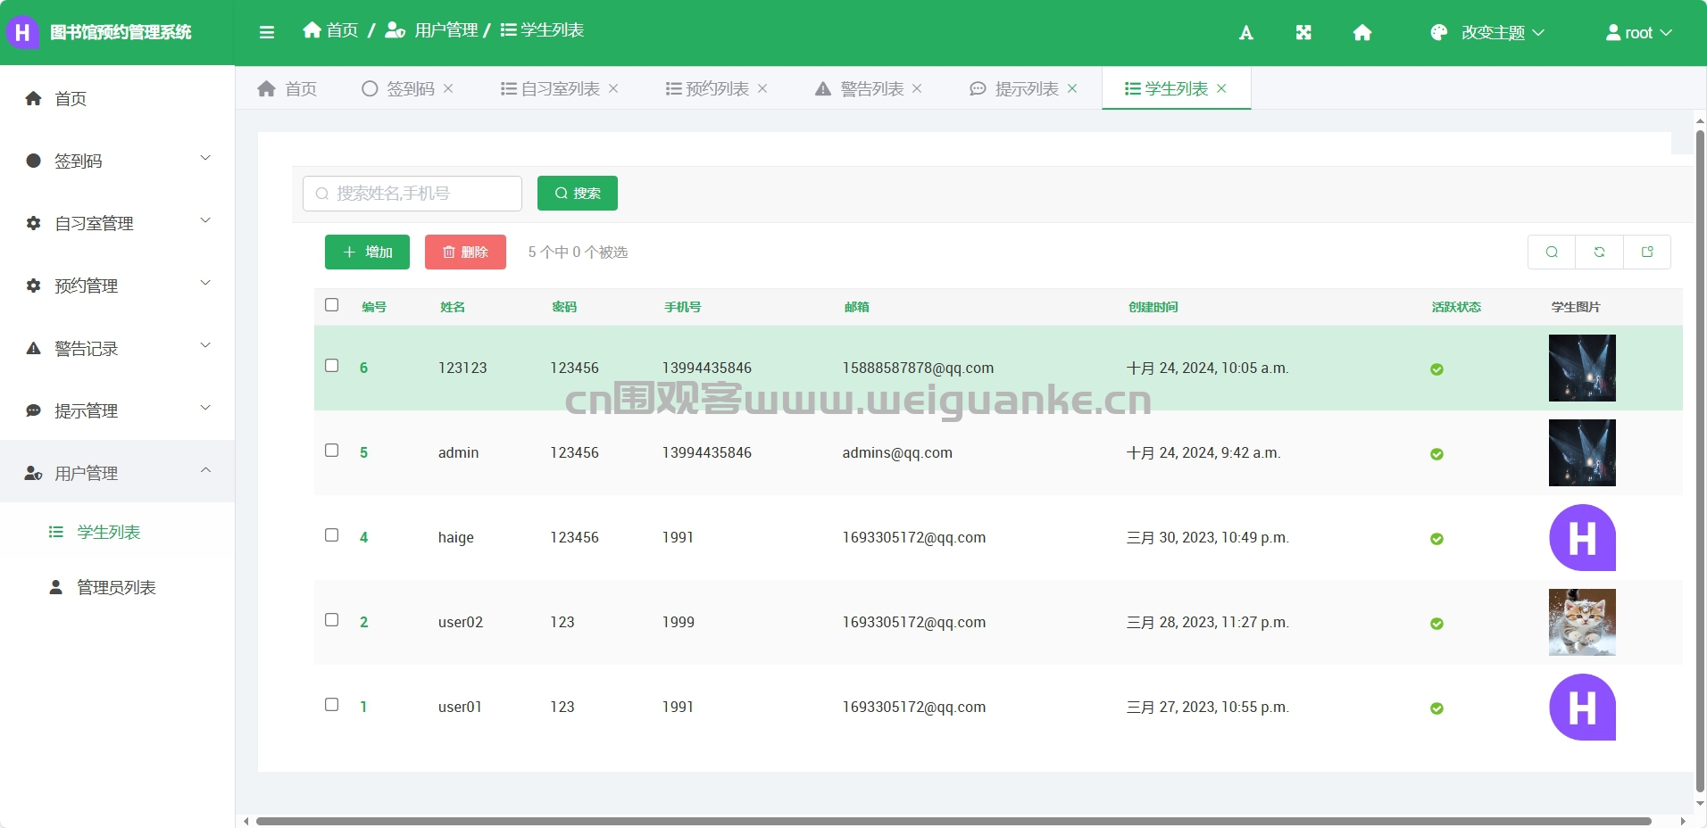The image size is (1707, 828).
Task: Expand the 自习室管理 sidebar menu
Action: (x=117, y=223)
